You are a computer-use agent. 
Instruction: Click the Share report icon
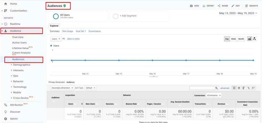219,6
